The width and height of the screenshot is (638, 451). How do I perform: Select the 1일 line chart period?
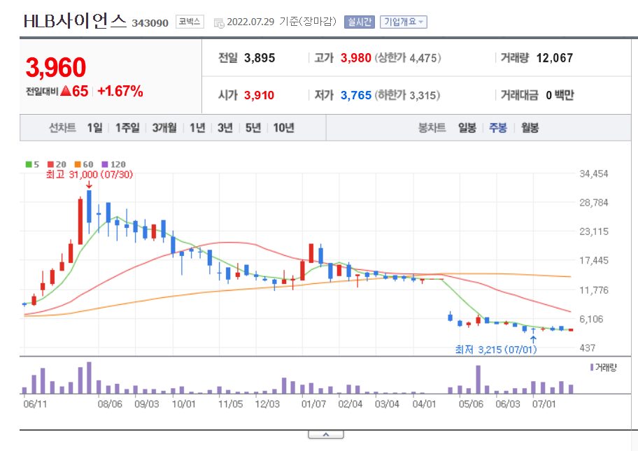click(x=95, y=128)
